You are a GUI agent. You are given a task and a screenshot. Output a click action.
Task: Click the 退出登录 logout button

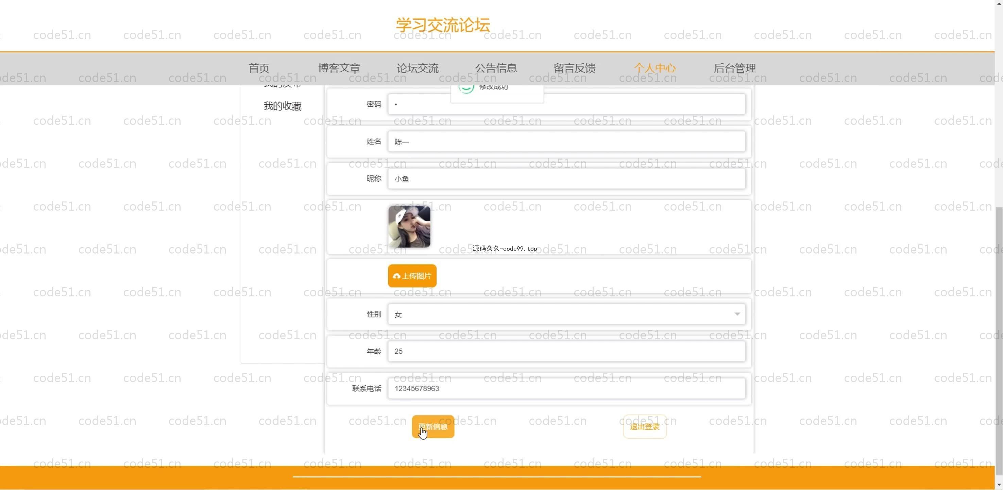[x=645, y=426]
